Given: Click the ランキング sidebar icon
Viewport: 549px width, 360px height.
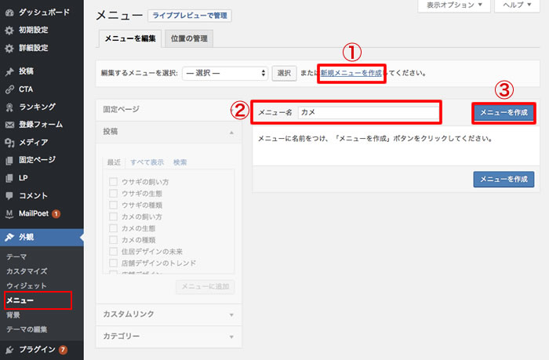Looking at the screenshot, I should point(9,107).
